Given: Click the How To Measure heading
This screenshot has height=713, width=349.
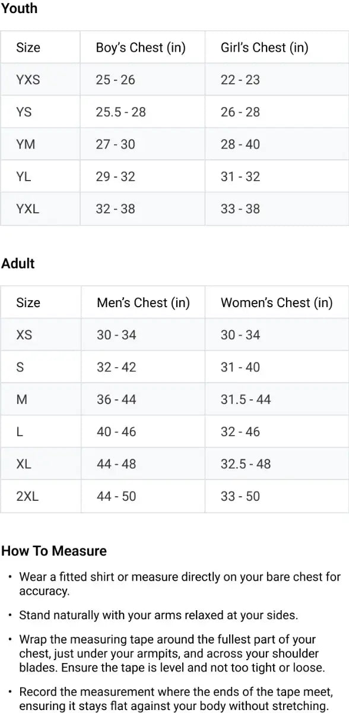Looking at the screenshot, I should pos(54,551).
